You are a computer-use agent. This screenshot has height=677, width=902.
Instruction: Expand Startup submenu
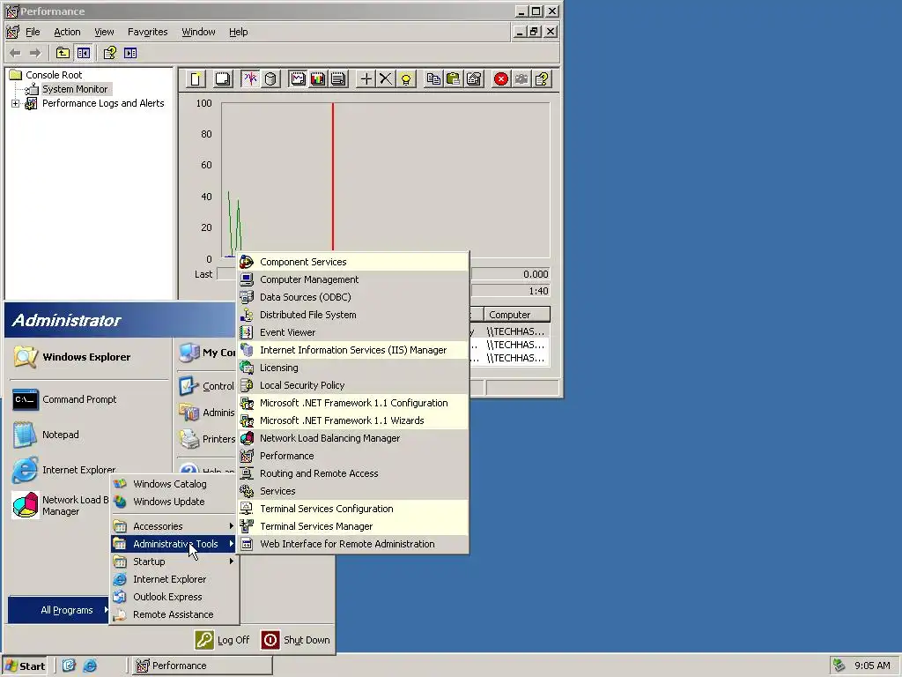174,562
